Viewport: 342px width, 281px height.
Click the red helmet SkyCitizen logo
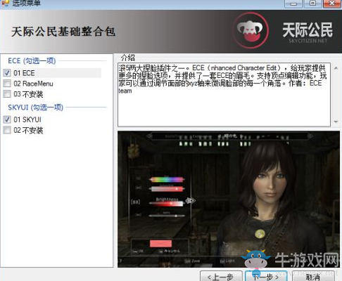[x=251, y=30]
